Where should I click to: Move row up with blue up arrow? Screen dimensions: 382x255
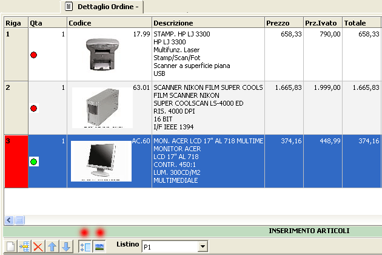[x=52, y=246]
